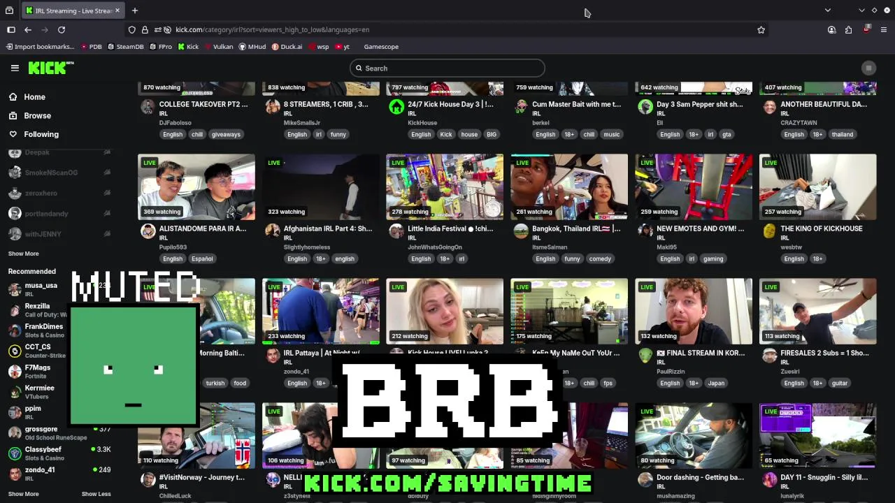Click thailand tag under CRAZYTAWN

point(843,134)
